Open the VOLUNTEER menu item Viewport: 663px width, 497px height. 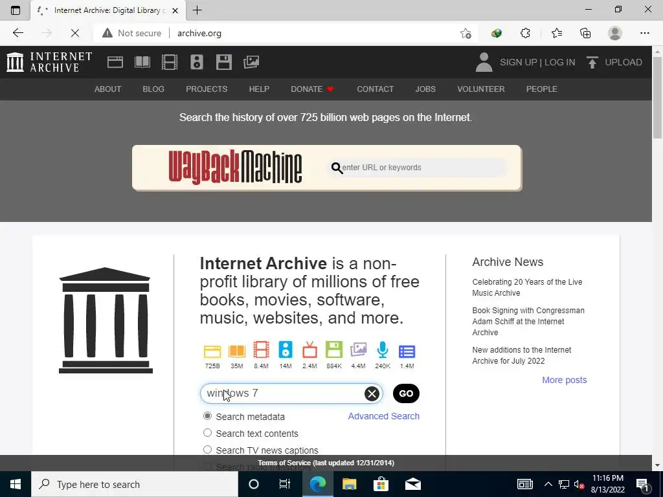(x=481, y=89)
